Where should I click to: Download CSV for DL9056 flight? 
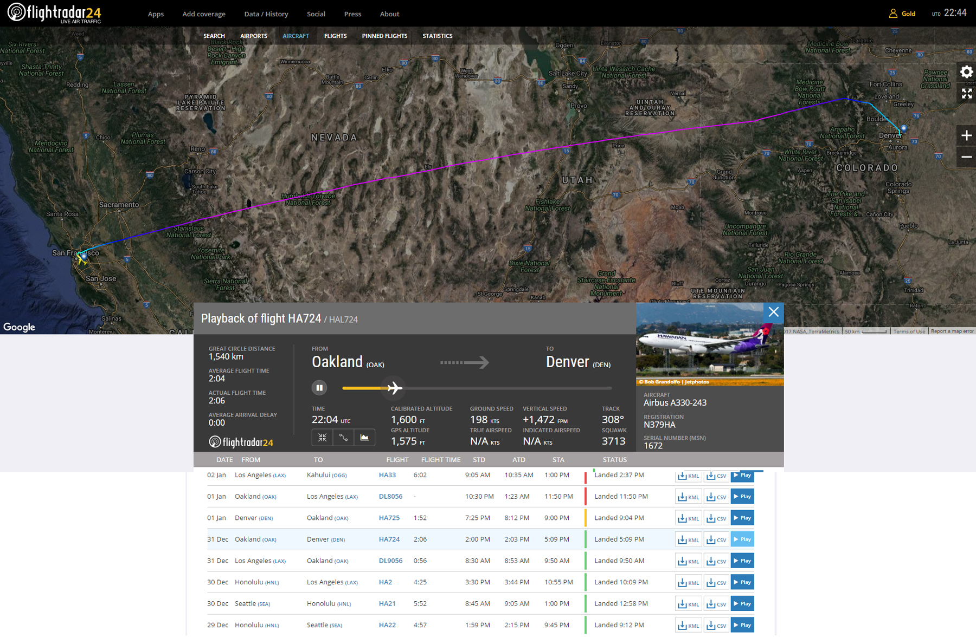pyautogui.click(x=716, y=561)
